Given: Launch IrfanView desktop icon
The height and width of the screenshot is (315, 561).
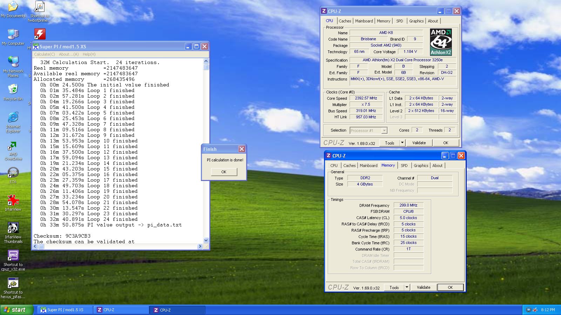Looking at the screenshot, I should [x=13, y=203].
